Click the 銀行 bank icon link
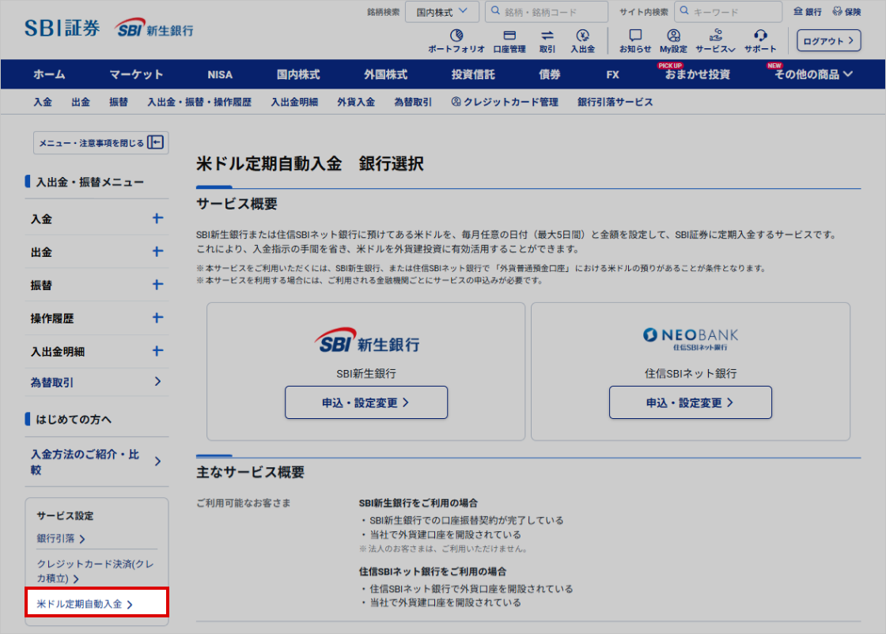Image resolution: width=886 pixels, height=634 pixels. pyautogui.click(x=808, y=12)
